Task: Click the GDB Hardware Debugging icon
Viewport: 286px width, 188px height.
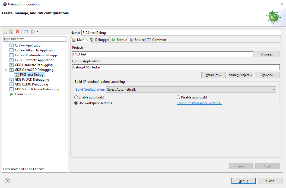Action: [11, 65]
